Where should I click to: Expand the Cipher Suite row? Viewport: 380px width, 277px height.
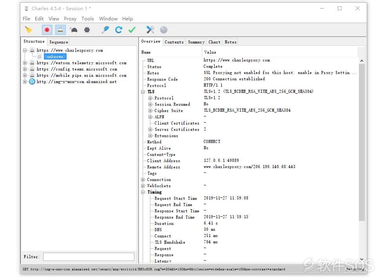click(x=150, y=110)
